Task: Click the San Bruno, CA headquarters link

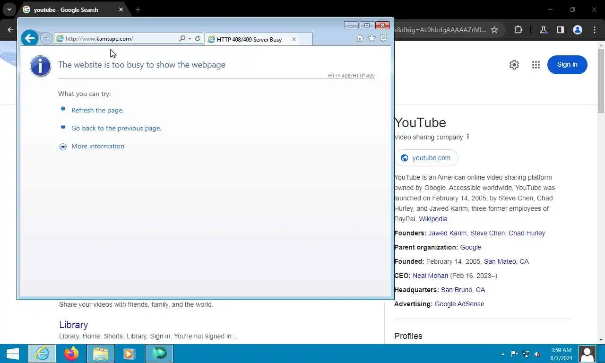Action: click(463, 290)
